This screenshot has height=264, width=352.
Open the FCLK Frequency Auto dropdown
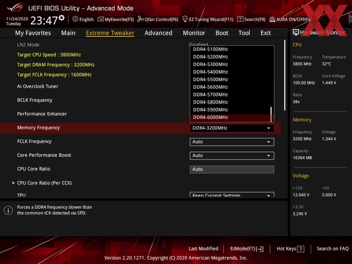point(232,142)
